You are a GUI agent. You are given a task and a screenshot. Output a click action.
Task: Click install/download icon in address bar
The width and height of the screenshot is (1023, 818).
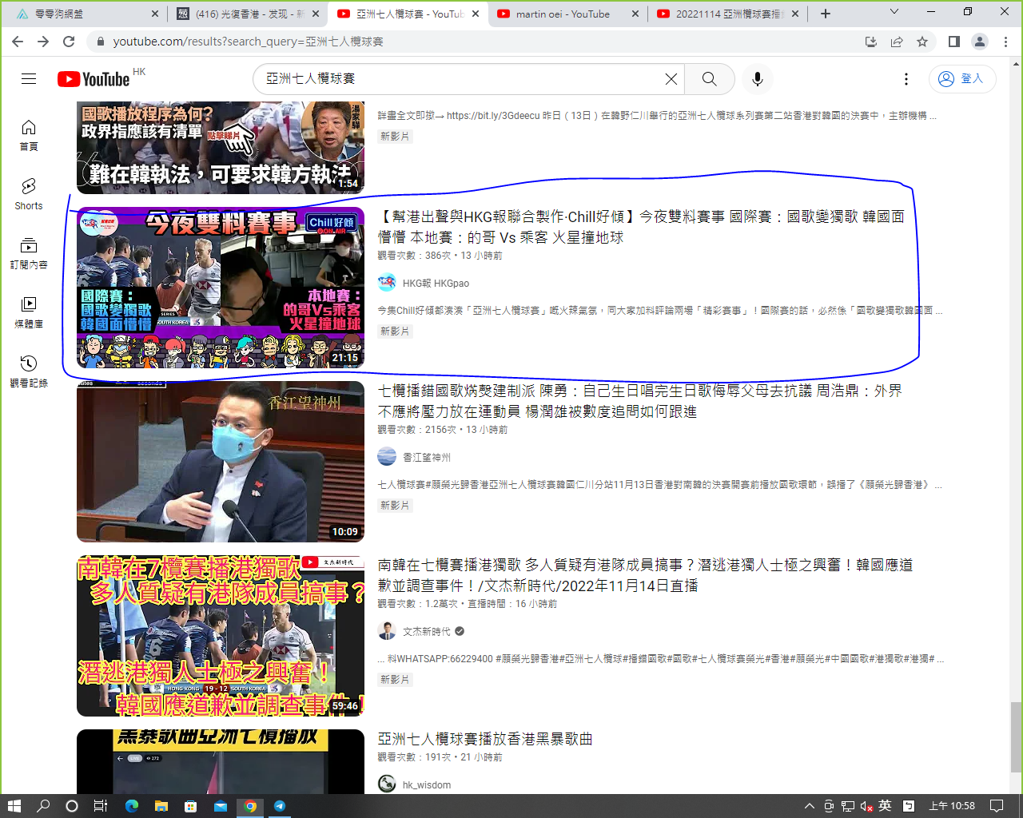click(x=871, y=42)
